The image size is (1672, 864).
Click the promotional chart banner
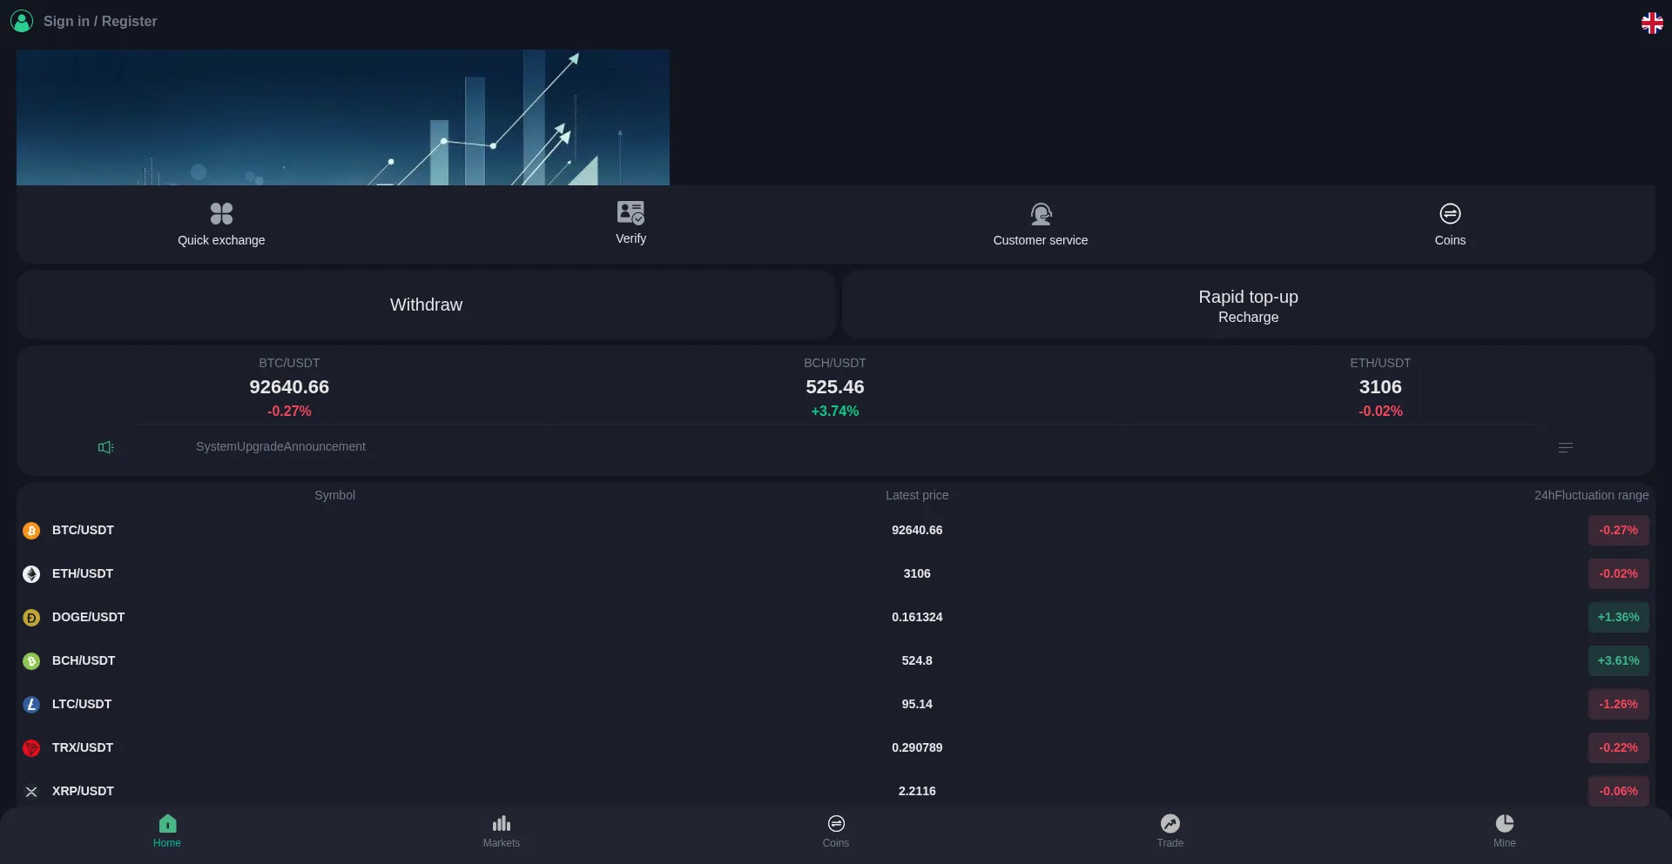(342, 117)
